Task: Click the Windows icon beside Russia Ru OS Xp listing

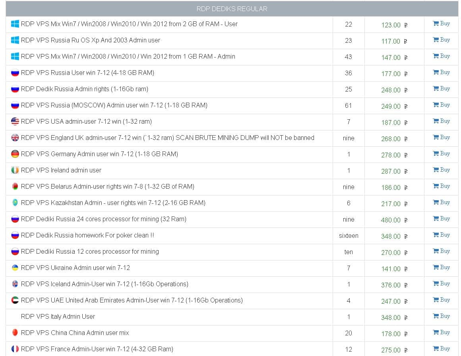Action: click(x=15, y=40)
